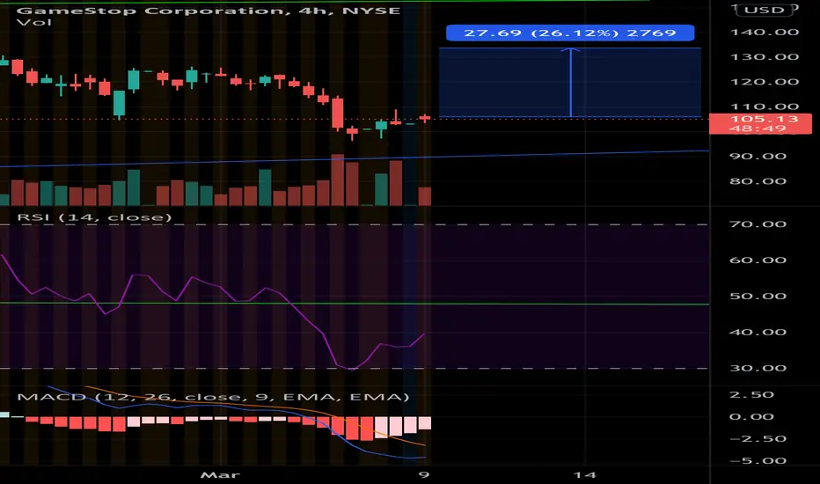Click the large red candle of the sell-off
The width and height of the screenshot is (820, 484).
(338, 114)
